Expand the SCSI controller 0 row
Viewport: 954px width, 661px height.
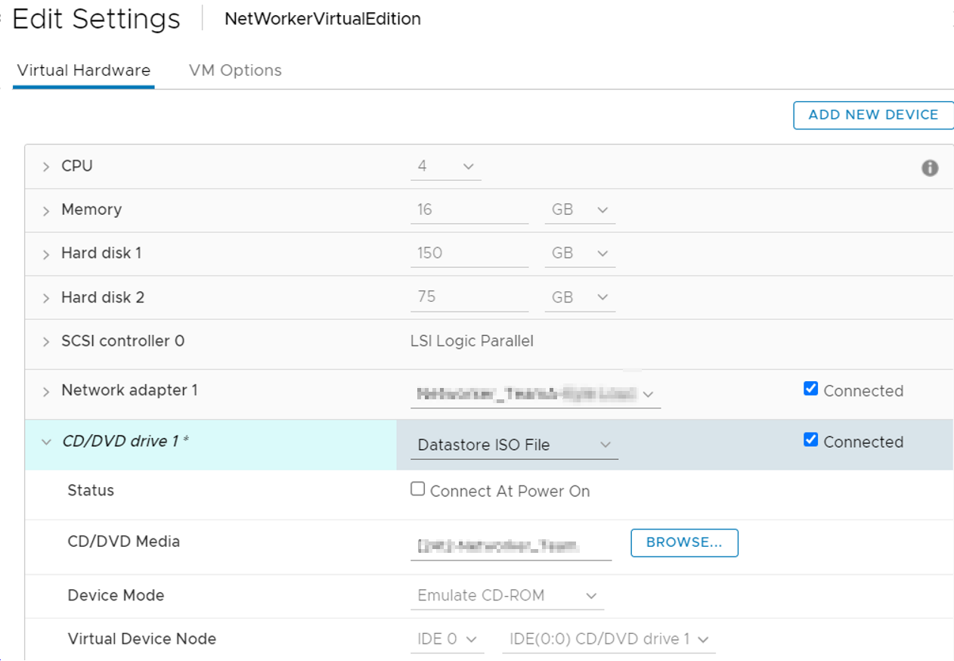click(x=45, y=340)
